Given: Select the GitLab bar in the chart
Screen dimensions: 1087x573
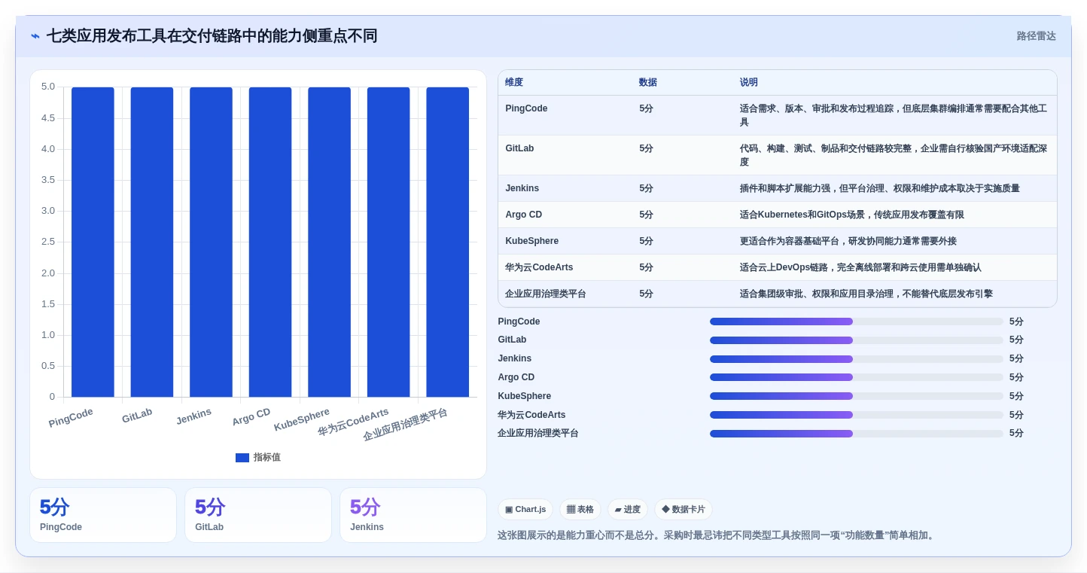Looking at the screenshot, I should tap(152, 242).
